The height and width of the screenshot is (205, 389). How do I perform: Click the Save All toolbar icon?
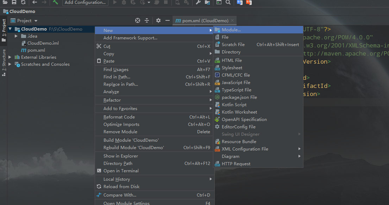tap(14, 2)
